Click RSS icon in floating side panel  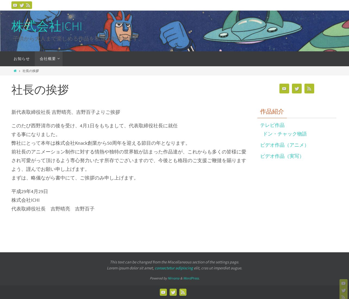(x=344, y=297)
